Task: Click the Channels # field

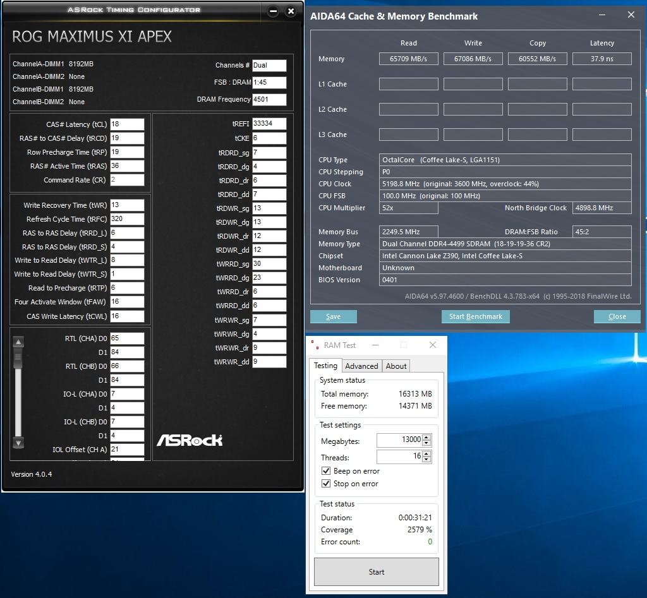Action: 269,65
